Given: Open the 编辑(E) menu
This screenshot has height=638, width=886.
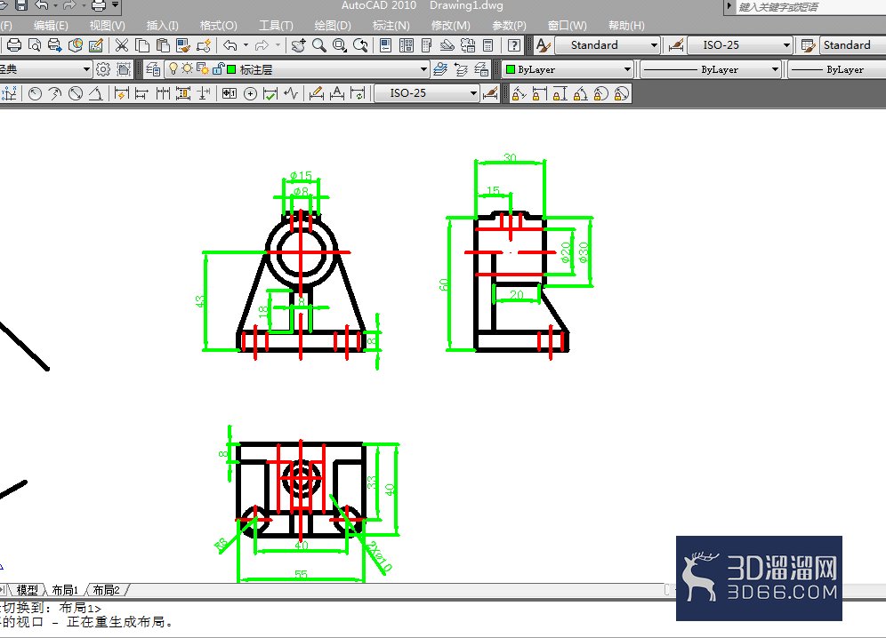Looking at the screenshot, I should (x=51, y=26).
